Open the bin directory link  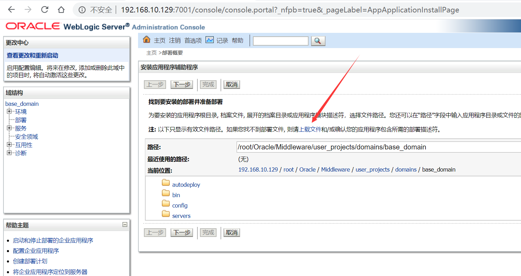coord(176,195)
